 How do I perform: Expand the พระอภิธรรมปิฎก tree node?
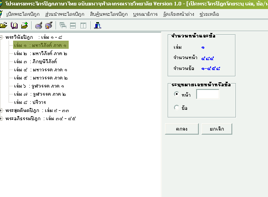click(1, 118)
